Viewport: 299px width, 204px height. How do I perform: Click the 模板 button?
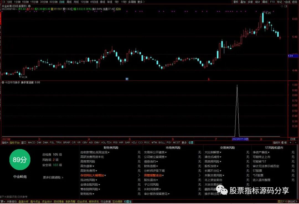[284, 142]
